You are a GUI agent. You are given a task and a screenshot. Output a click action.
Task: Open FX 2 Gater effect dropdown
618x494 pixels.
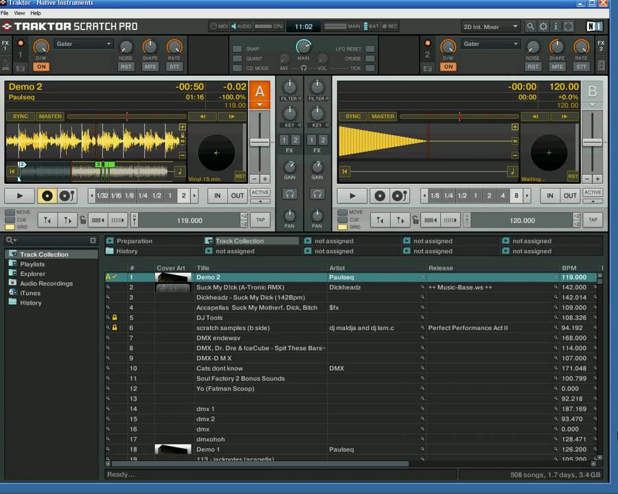tap(491, 44)
